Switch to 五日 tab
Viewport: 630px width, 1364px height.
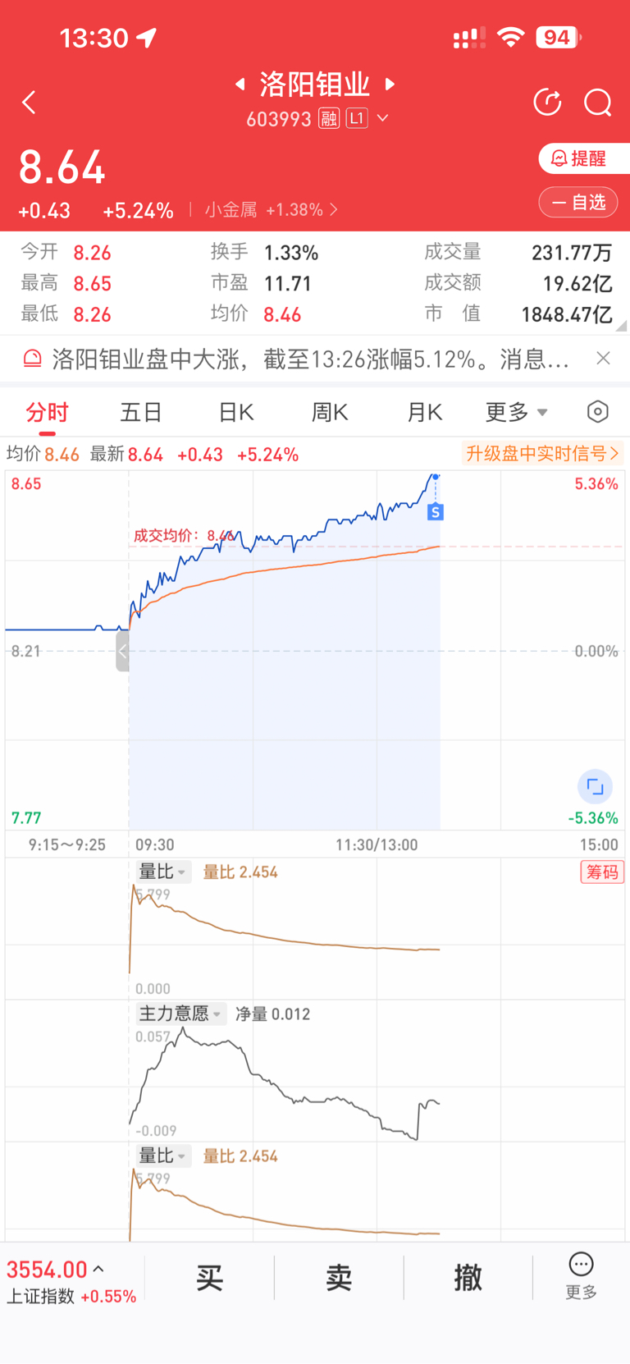[141, 412]
